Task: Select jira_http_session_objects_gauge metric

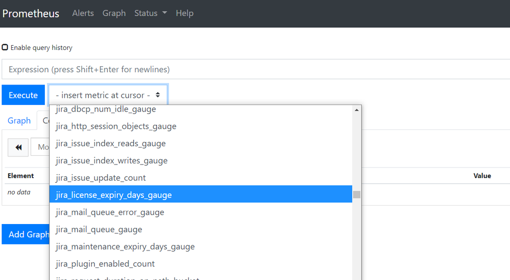Action: click(201, 126)
